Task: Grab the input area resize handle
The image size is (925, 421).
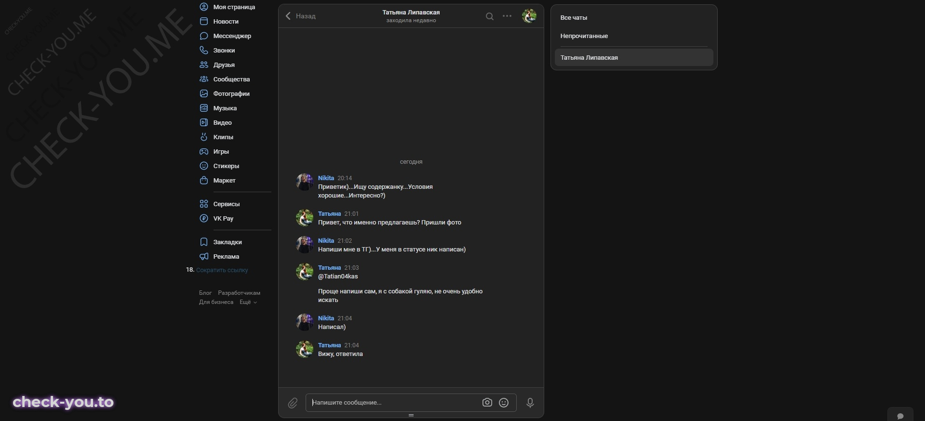Action: (x=411, y=415)
